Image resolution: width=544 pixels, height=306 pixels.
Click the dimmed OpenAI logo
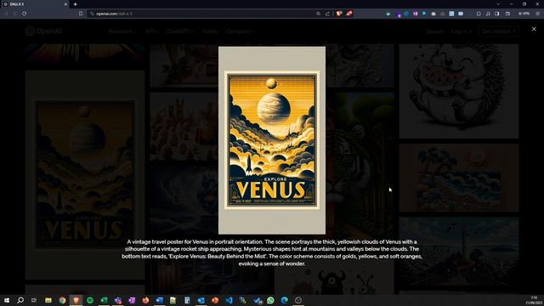pyautogui.click(x=43, y=31)
